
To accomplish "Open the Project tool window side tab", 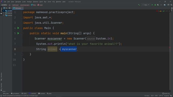I will coord(1,11).
